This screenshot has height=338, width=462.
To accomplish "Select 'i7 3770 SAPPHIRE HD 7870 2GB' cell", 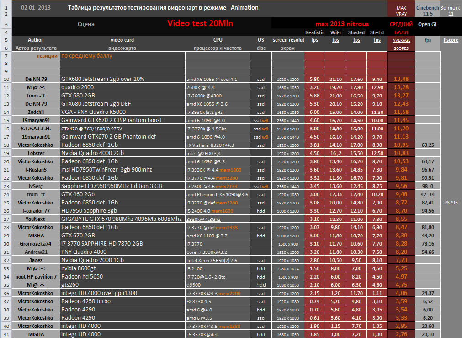I will click(122, 244).
